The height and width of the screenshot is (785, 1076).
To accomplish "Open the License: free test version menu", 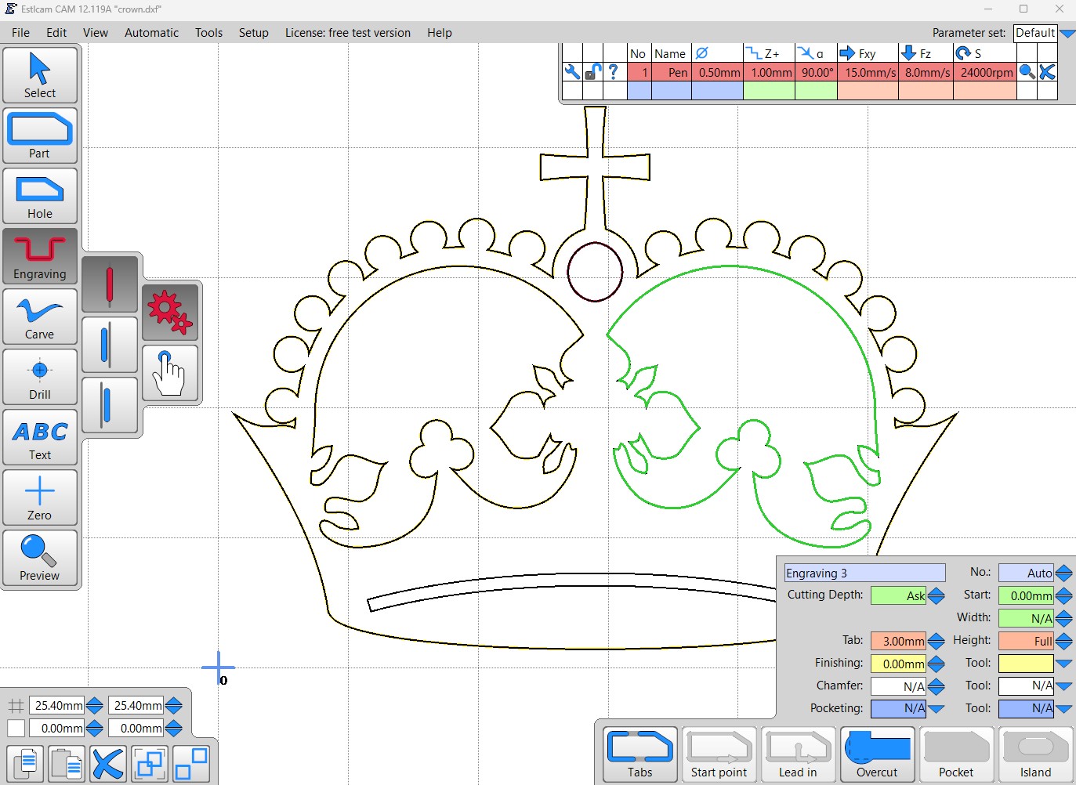I will click(x=348, y=33).
